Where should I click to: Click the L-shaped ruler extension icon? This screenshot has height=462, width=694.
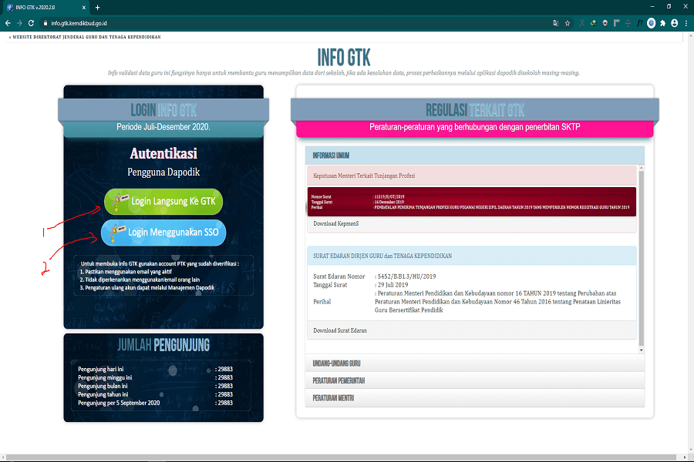(617, 23)
